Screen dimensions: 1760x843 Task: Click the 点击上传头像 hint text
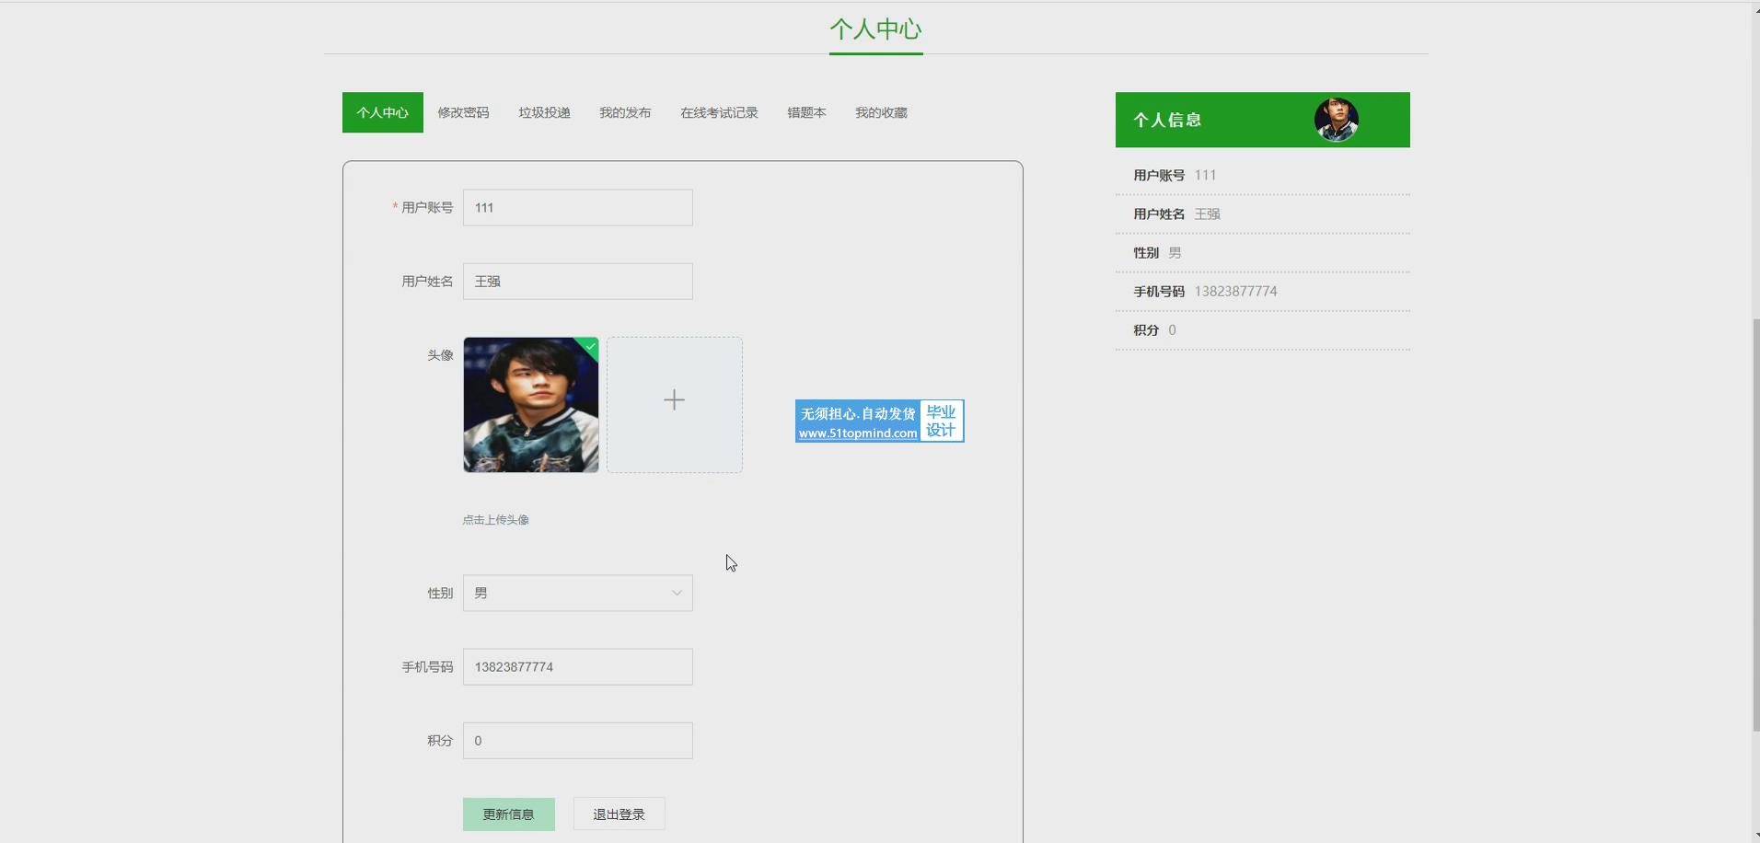click(x=495, y=520)
